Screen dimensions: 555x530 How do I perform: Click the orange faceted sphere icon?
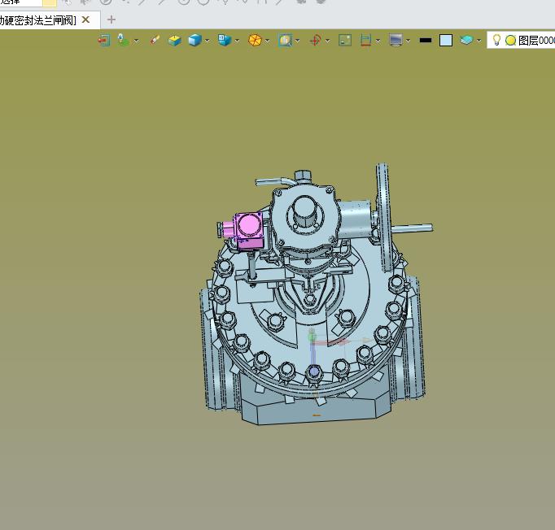255,41
